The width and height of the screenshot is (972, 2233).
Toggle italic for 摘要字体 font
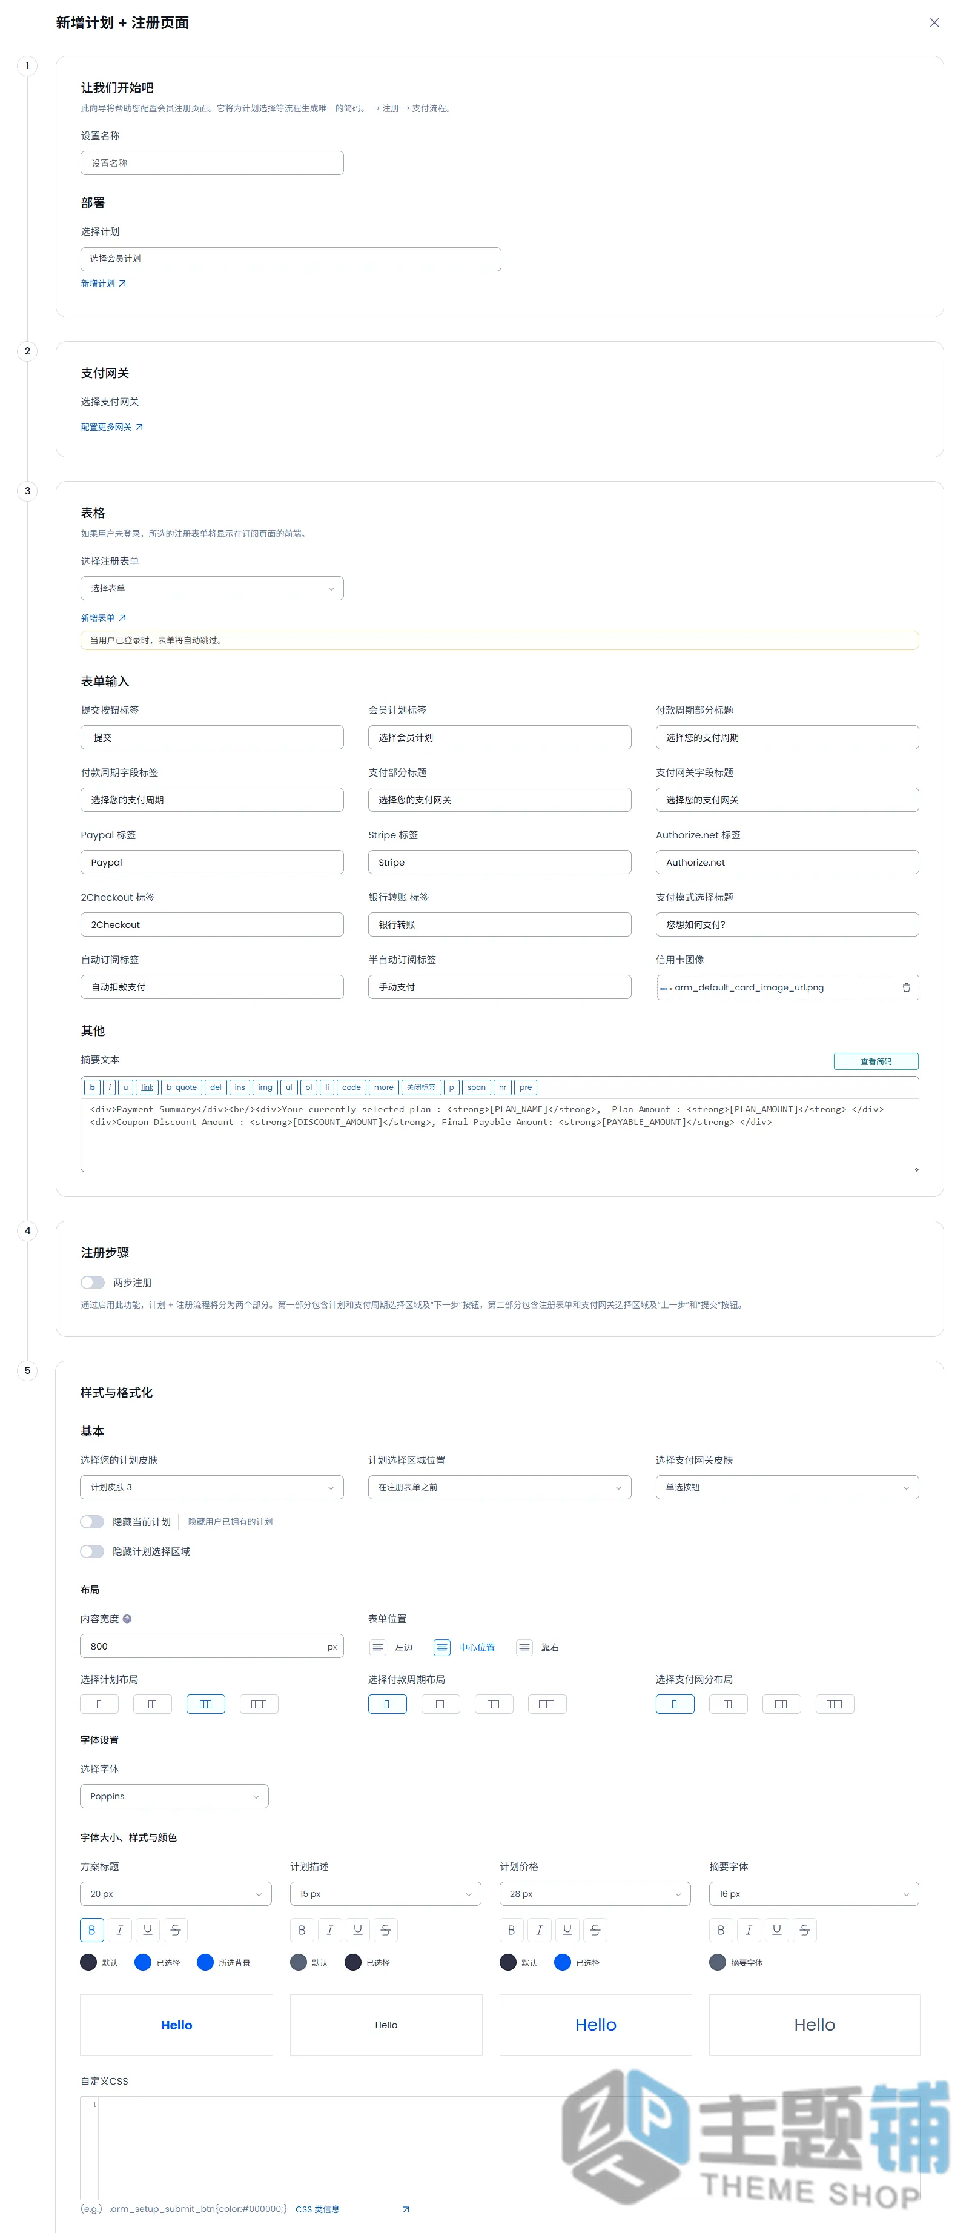pos(749,1931)
